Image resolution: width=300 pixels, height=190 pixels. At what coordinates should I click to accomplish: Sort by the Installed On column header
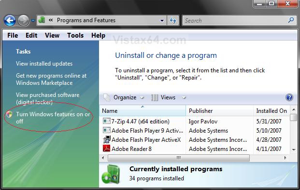[x=271, y=111]
